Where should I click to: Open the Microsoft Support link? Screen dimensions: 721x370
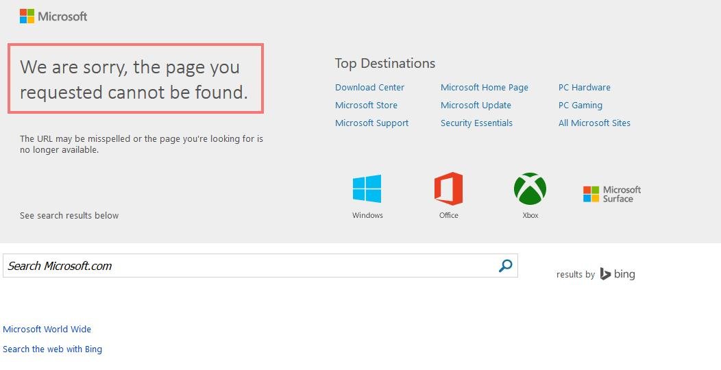(371, 123)
